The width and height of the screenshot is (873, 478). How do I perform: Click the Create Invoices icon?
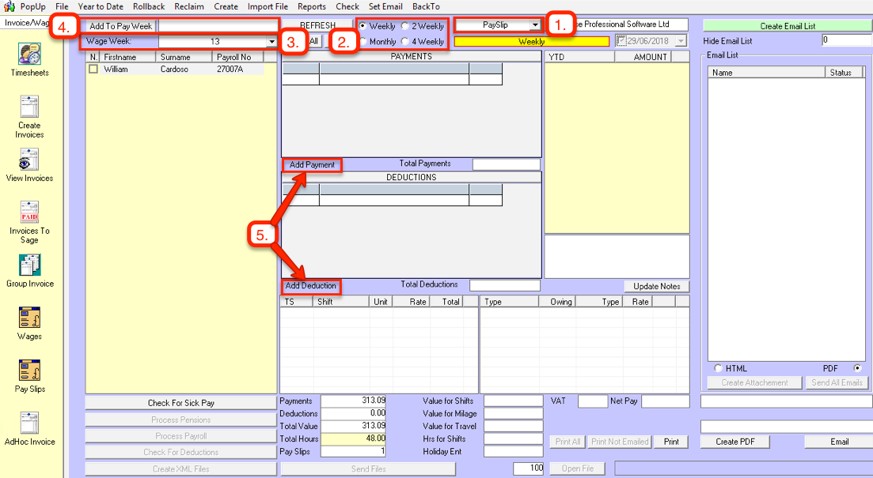pos(29,108)
